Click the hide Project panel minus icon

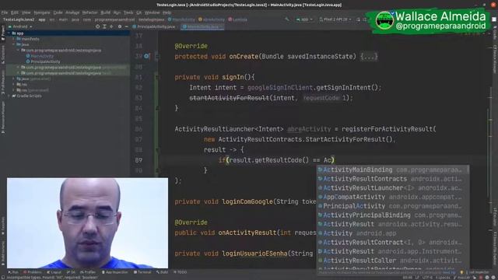click(126, 26)
